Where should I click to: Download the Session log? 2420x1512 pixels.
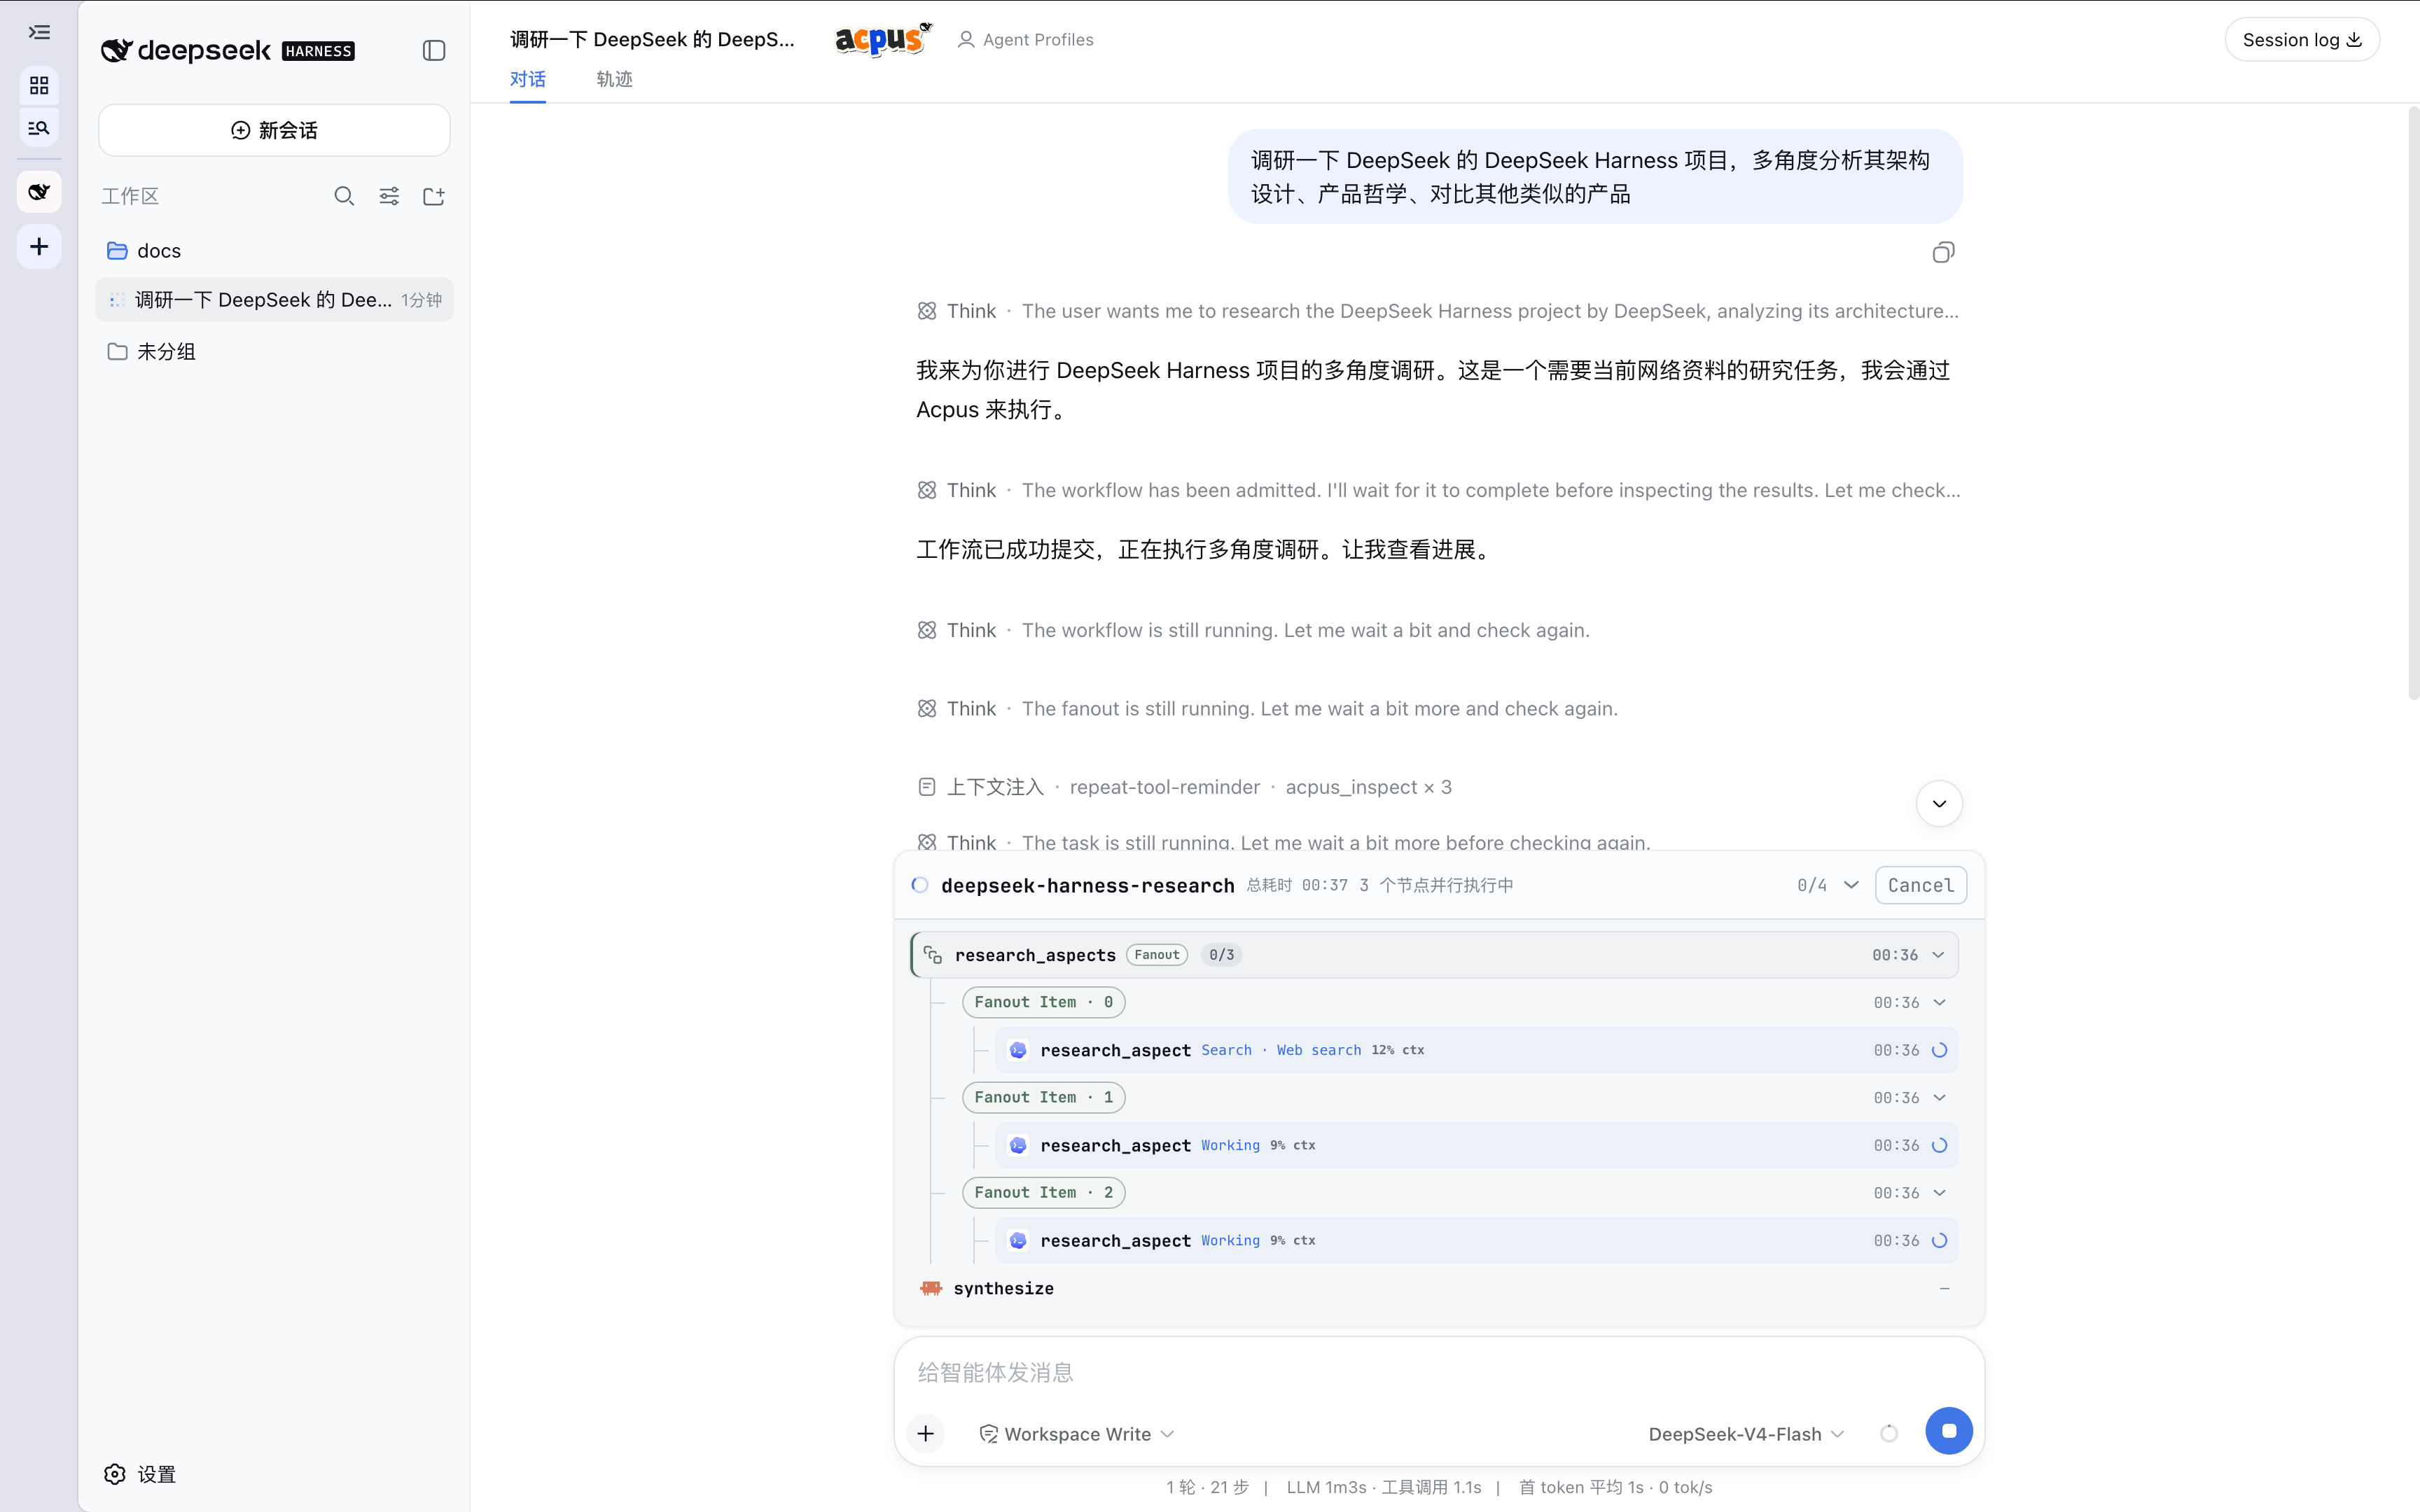pos(2302,40)
